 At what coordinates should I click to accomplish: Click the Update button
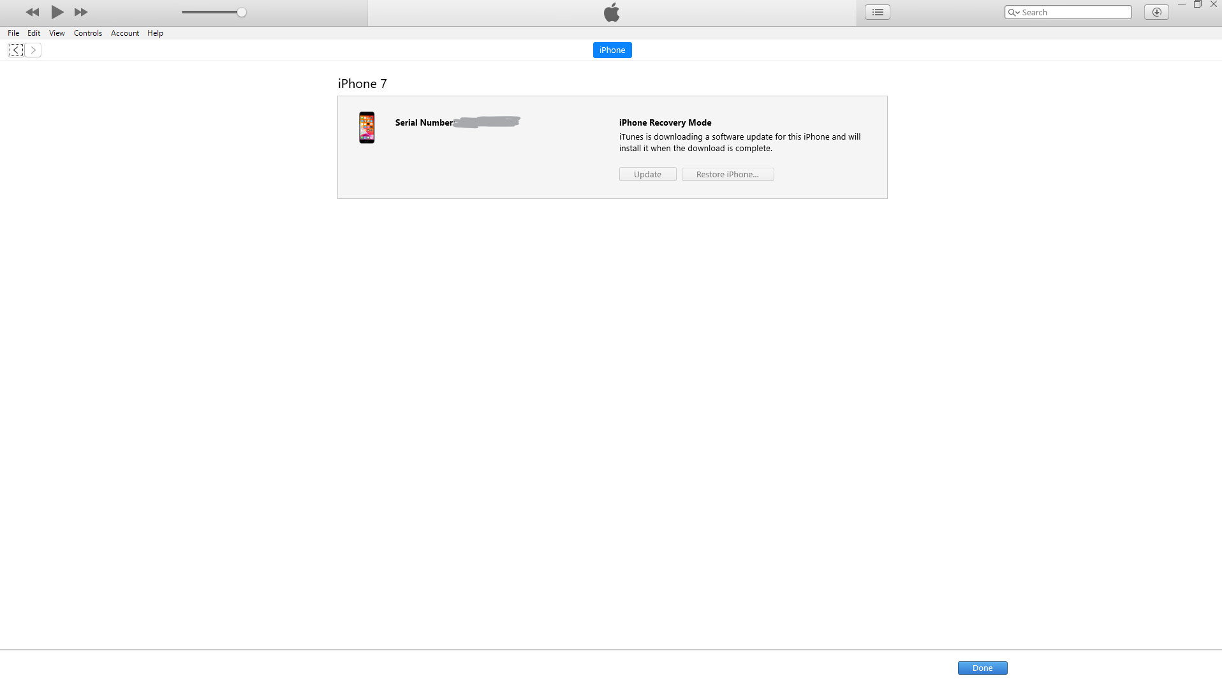pos(647,175)
